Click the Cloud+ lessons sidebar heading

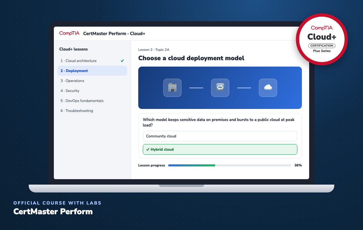(74, 49)
